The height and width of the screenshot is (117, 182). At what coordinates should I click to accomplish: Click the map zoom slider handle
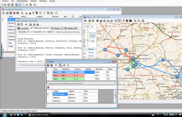pyautogui.click(x=88, y=40)
